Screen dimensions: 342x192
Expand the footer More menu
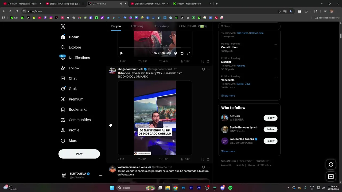coord(251,165)
